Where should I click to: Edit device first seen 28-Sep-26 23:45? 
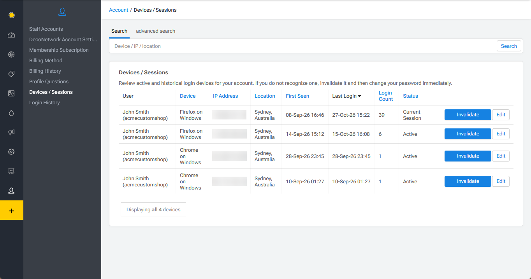pos(501,156)
